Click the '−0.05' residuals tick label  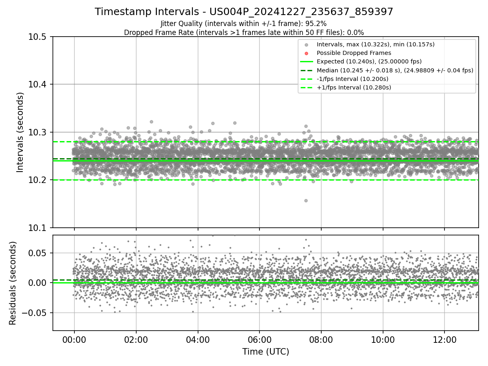pyautogui.click(x=35, y=313)
